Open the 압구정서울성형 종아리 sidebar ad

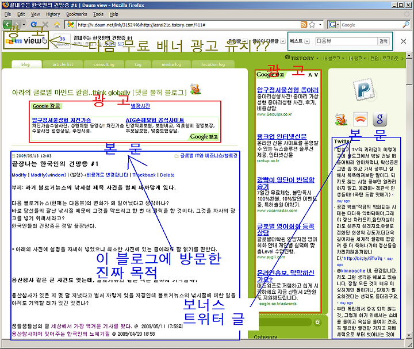288,90
